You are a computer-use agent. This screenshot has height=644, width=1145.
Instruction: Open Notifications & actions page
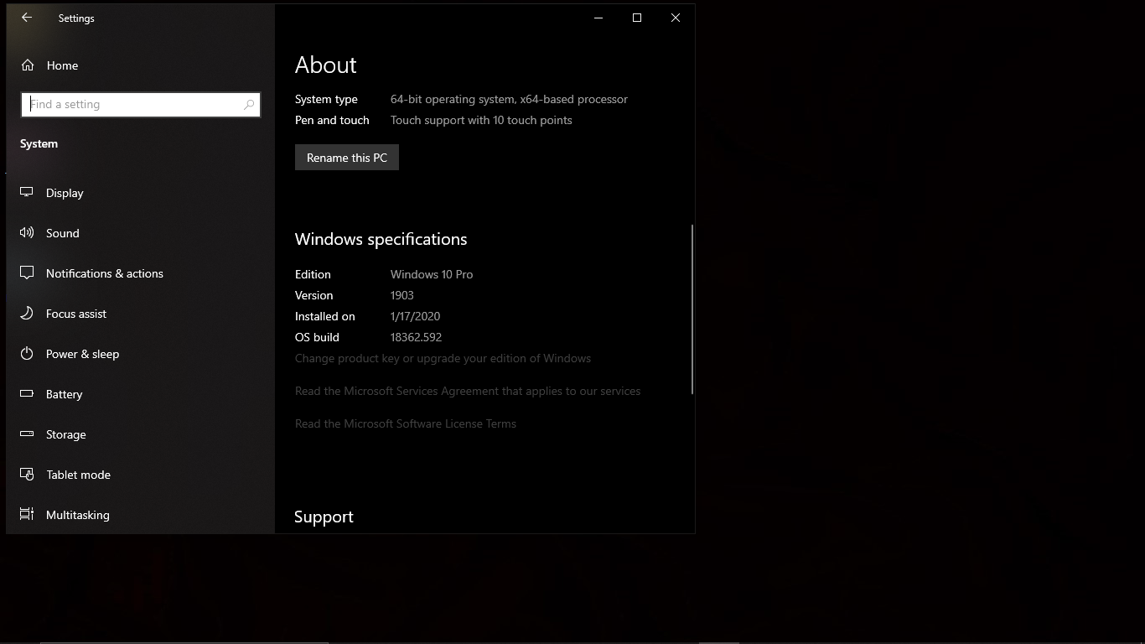[x=140, y=273]
